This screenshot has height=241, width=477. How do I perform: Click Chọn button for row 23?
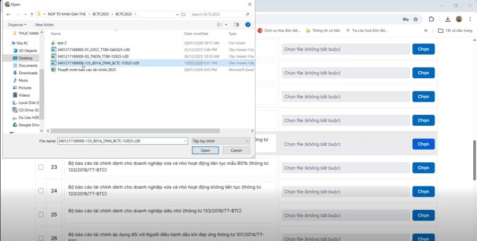(423, 168)
